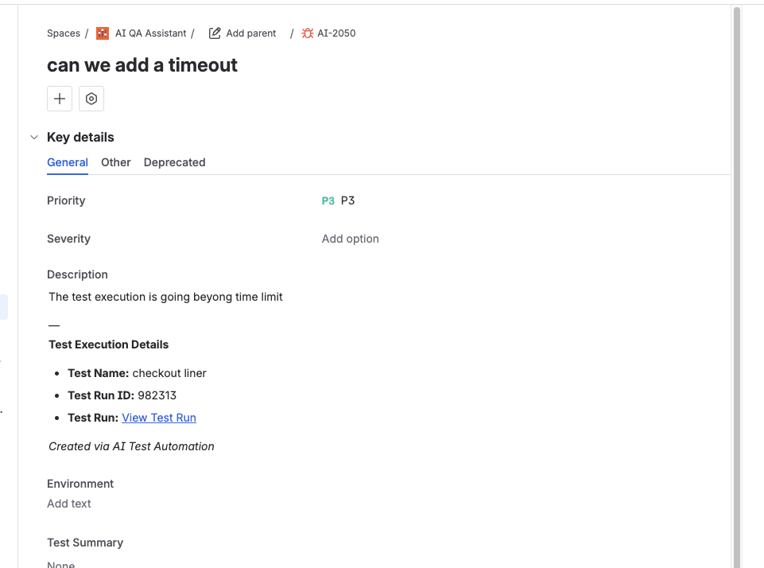The height and width of the screenshot is (568, 764).
Task: Click Add parent in the breadcrumb
Action: tap(250, 33)
